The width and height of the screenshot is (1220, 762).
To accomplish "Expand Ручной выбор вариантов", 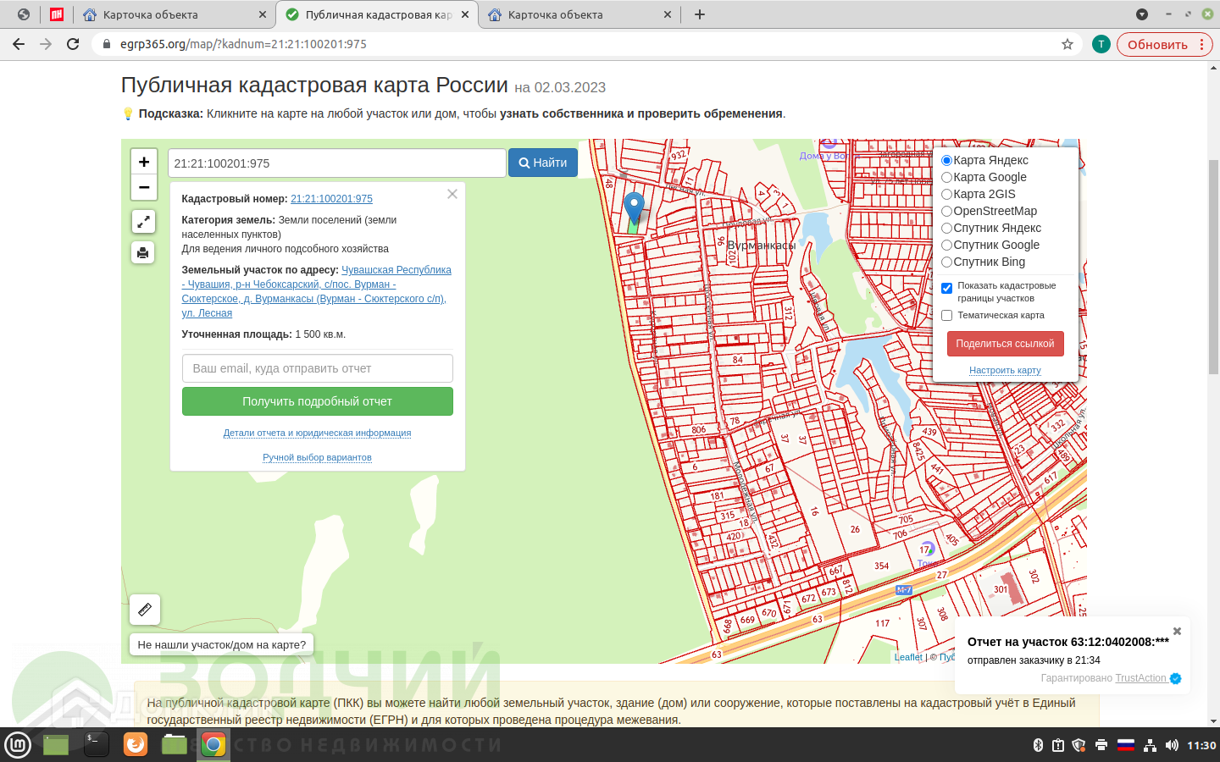I will pyautogui.click(x=317, y=457).
